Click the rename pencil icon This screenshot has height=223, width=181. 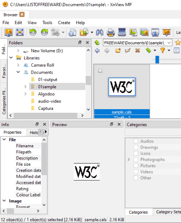(128, 50)
